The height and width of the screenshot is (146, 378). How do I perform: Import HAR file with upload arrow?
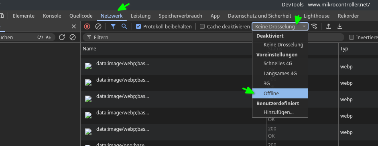pos(328,26)
